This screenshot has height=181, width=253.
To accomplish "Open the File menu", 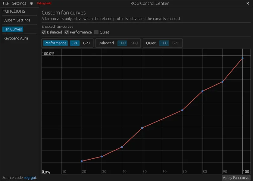I will tap(5, 3).
